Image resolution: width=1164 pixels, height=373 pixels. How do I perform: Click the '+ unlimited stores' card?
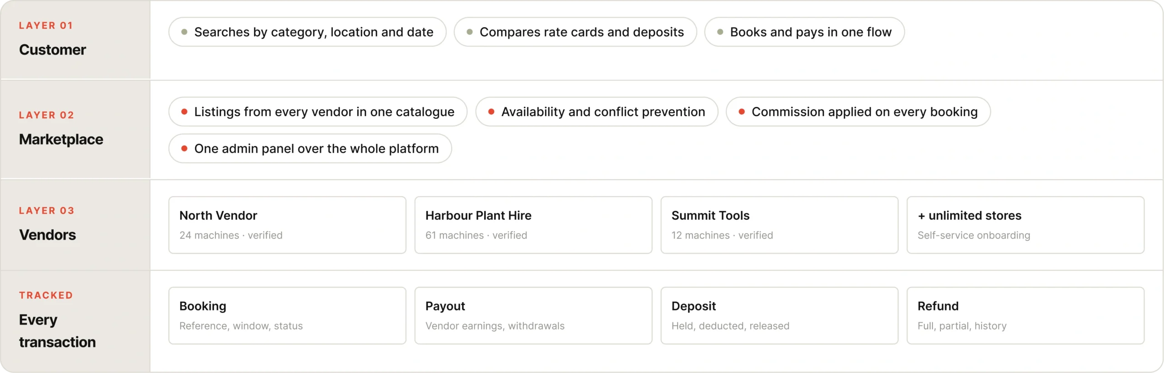point(1025,225)
